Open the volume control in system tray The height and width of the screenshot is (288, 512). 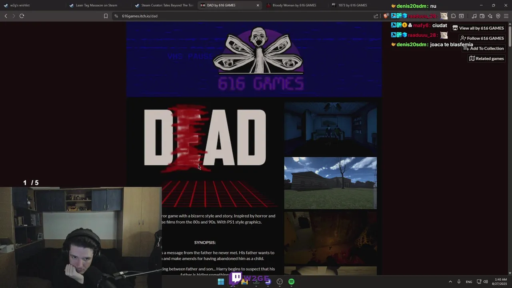(x=485, y=282)
